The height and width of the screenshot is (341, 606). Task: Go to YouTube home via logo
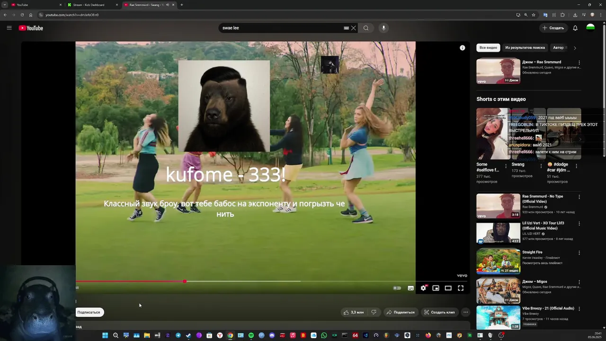31,28
